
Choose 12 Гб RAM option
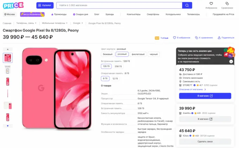pyautogui.click(x=115, y=78)
